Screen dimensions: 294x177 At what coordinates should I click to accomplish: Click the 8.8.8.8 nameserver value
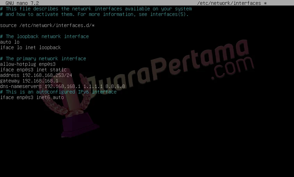pyautogui.click(x=115, y=87)
